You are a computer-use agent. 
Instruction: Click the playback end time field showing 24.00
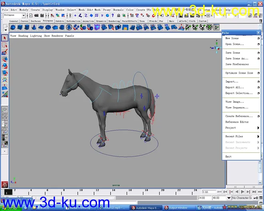point(202,197)
